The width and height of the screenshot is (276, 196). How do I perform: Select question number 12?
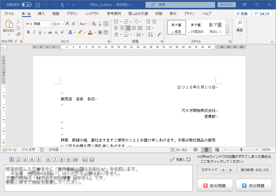[92, 159]
